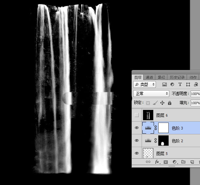The height and width of the screenshot is (185, 200).
Task: Click the 不透明度 label
Action: click(x=180, y=94)
